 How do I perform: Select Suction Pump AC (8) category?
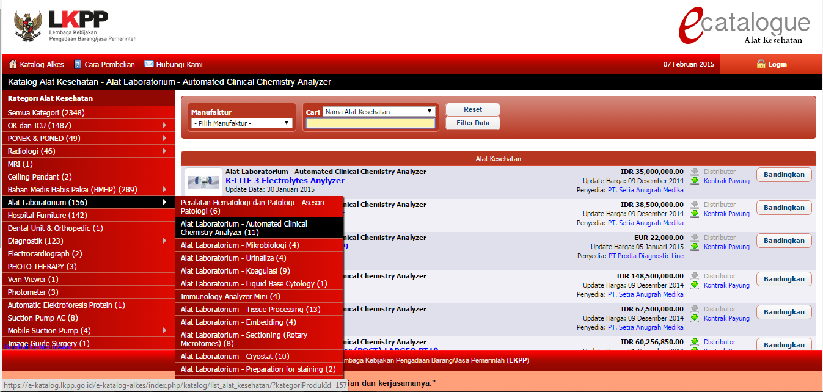(x=88, y=318)
